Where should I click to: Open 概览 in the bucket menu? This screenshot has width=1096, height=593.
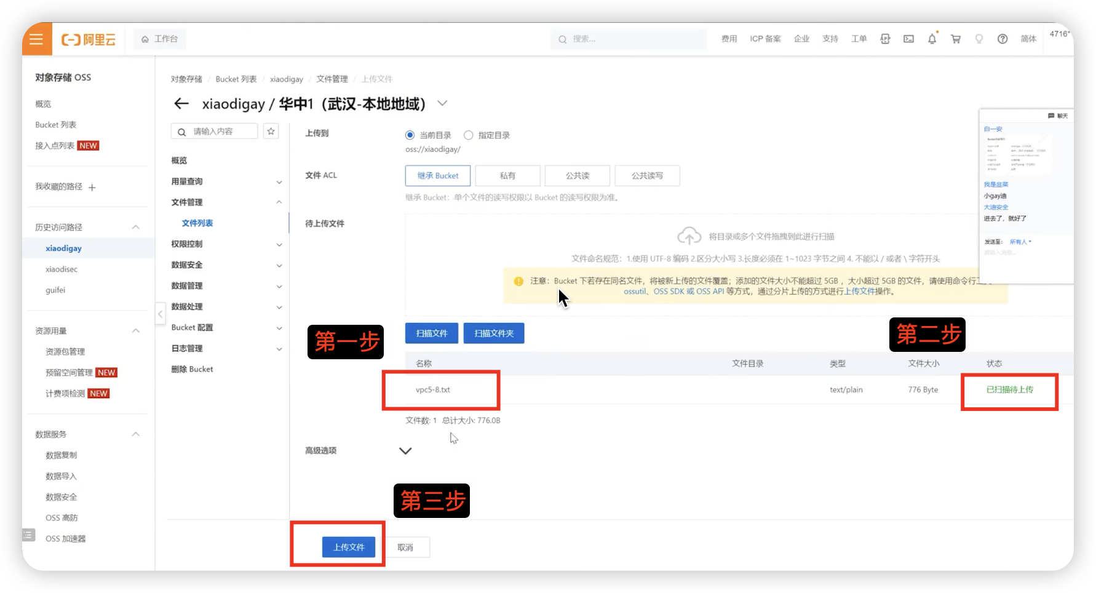(179, 160)
